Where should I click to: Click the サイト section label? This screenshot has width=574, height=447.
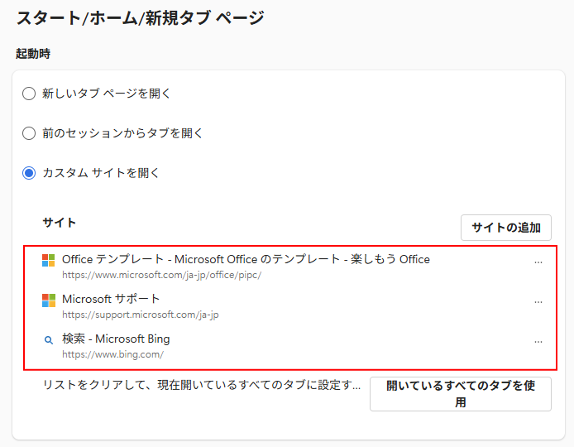(x=60, y=223)
